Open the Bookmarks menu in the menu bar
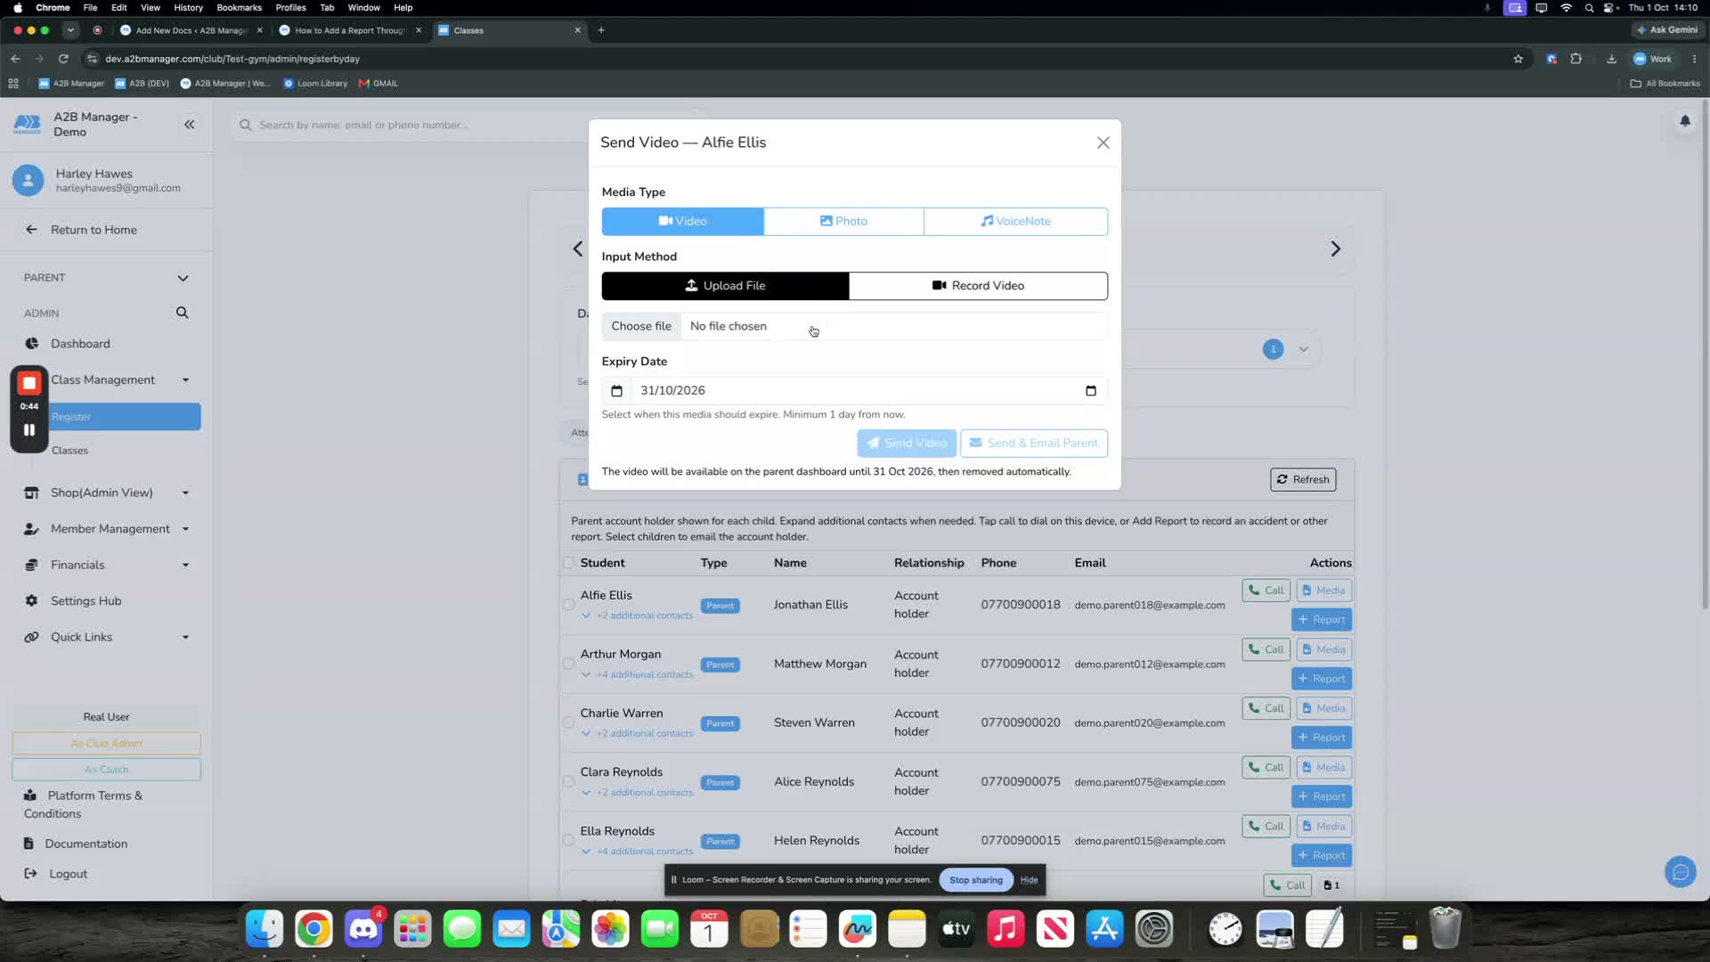Viewport: 1710px width, 962px height. pos(239,7)
